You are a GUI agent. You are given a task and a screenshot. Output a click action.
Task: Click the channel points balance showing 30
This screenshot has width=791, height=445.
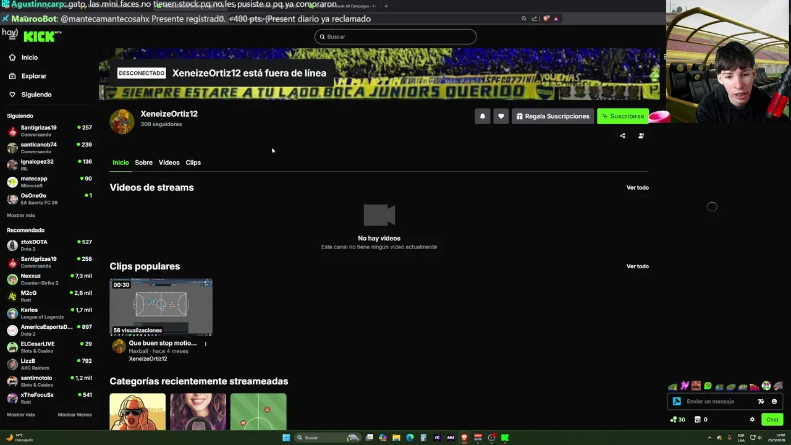click(x=678, y=420)
